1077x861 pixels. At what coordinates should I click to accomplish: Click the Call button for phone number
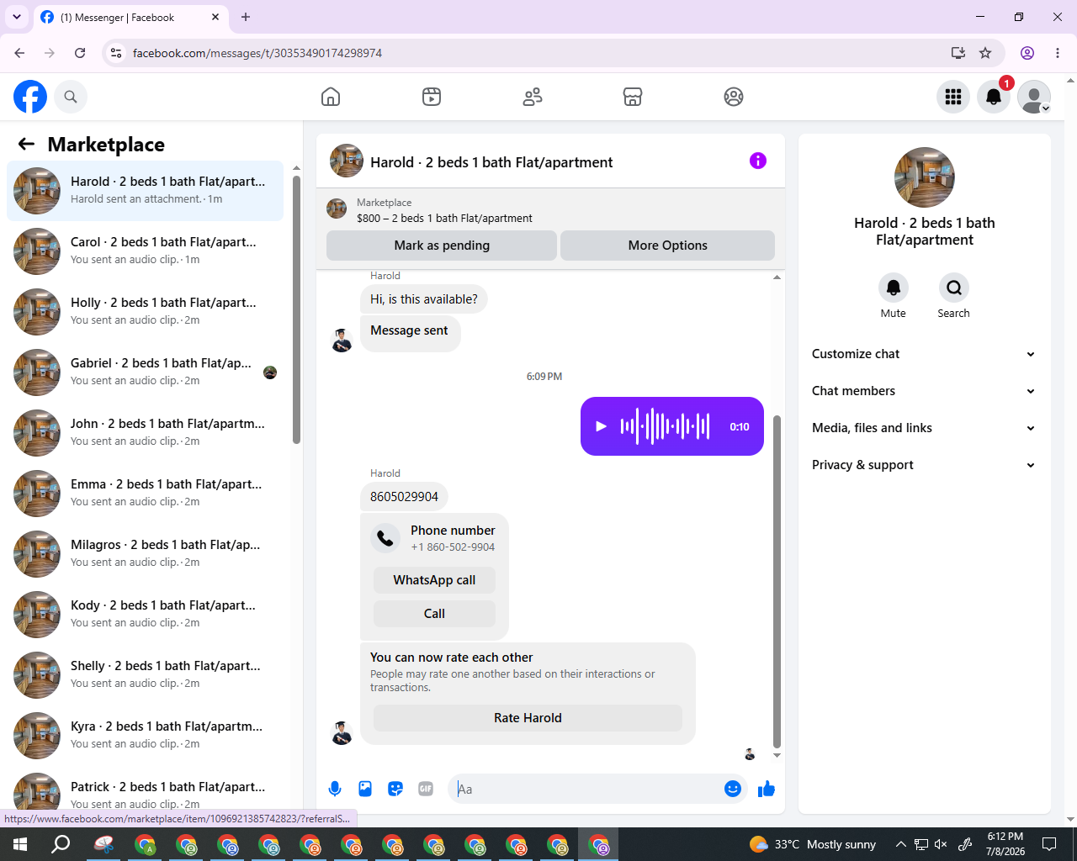[434, 614]
